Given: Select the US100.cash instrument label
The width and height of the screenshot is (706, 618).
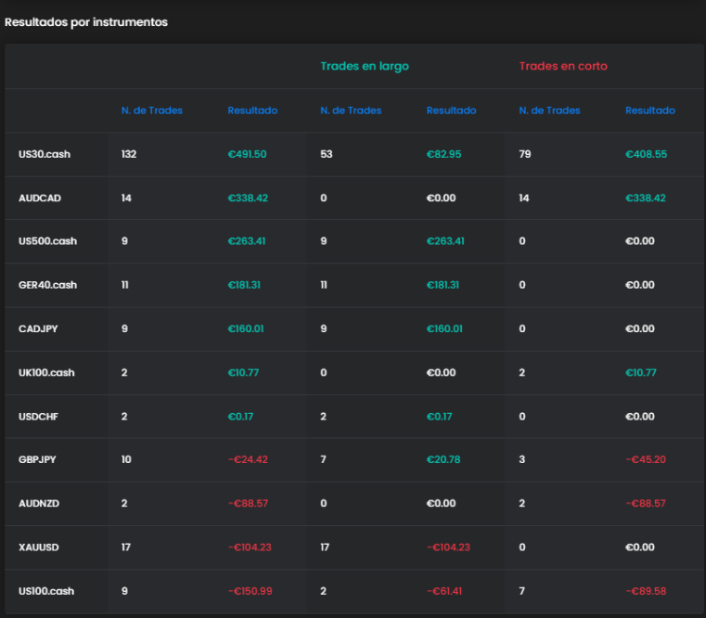Looking at the screenshot, I should [x=46, y=591].
